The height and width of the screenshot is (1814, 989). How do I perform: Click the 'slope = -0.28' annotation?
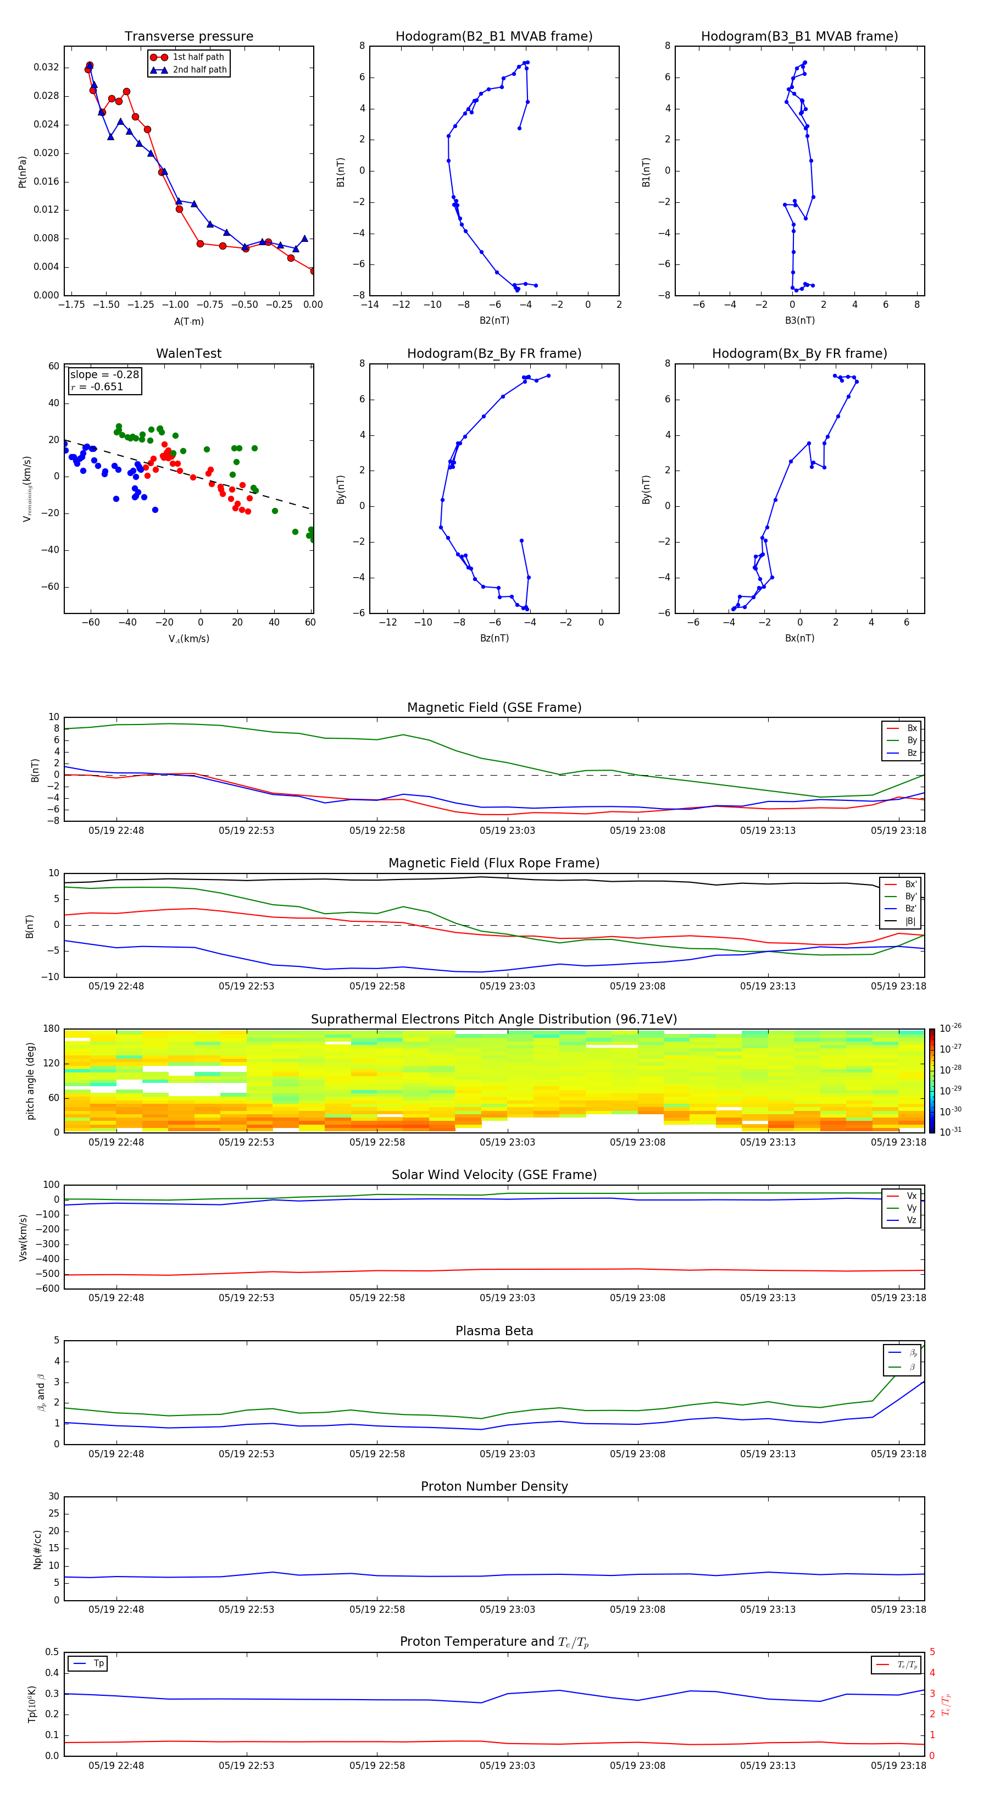click(x=104, y=375)
